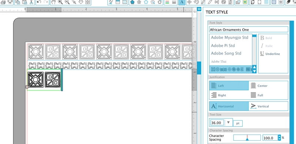This screenshot has height=144, width=296.
Task: Choose Adobe Myungjo Std font
Action: click(x=229, y=37)
